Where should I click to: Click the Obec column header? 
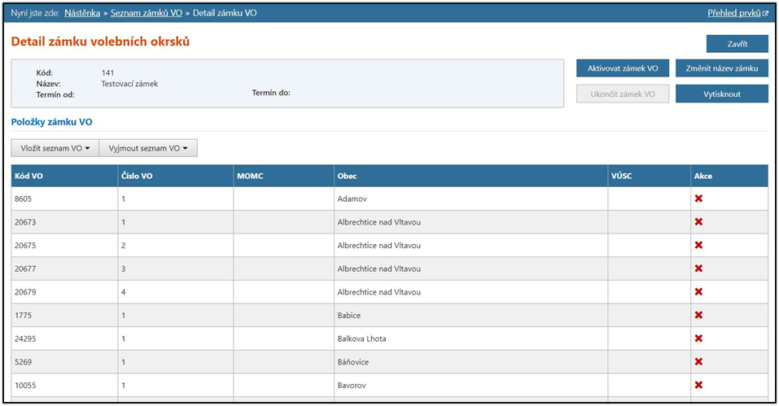tap(346, 176)
